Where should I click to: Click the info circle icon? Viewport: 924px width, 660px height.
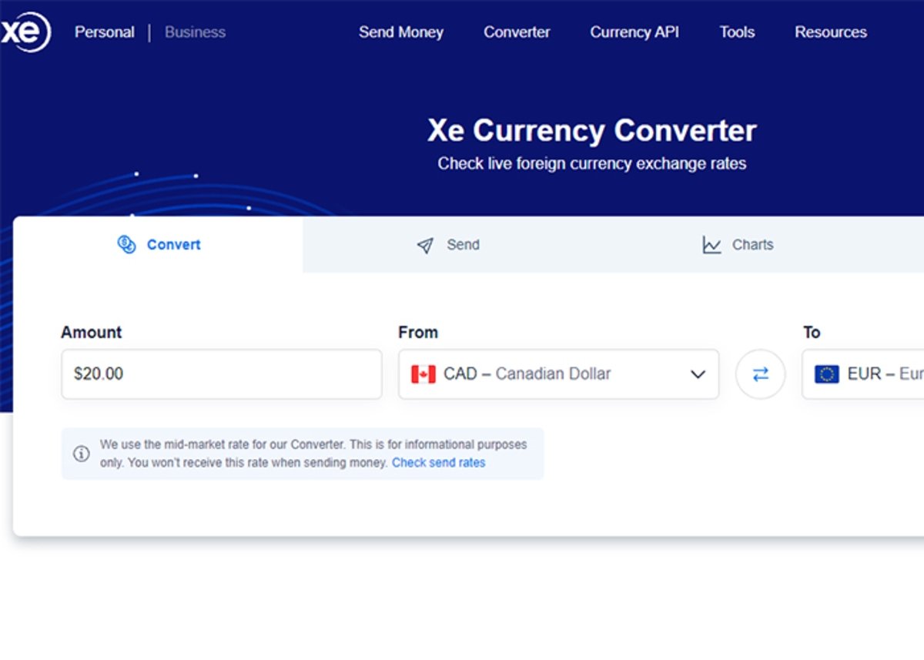point(82,454)
